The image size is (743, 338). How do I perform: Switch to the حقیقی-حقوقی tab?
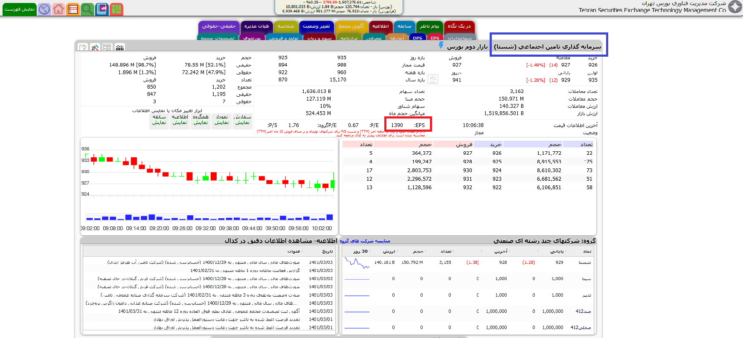[x=219, y=26]
